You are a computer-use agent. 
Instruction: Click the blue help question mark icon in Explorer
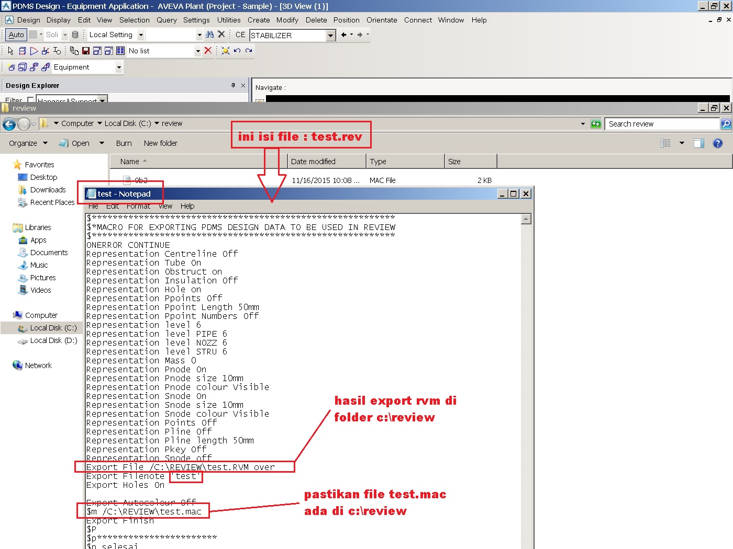pyautogui.click(x=718, y=143)
